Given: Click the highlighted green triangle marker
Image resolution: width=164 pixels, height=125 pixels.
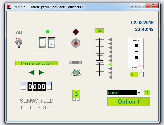Looking at the screenshot, I should click(x=110, y=65).
